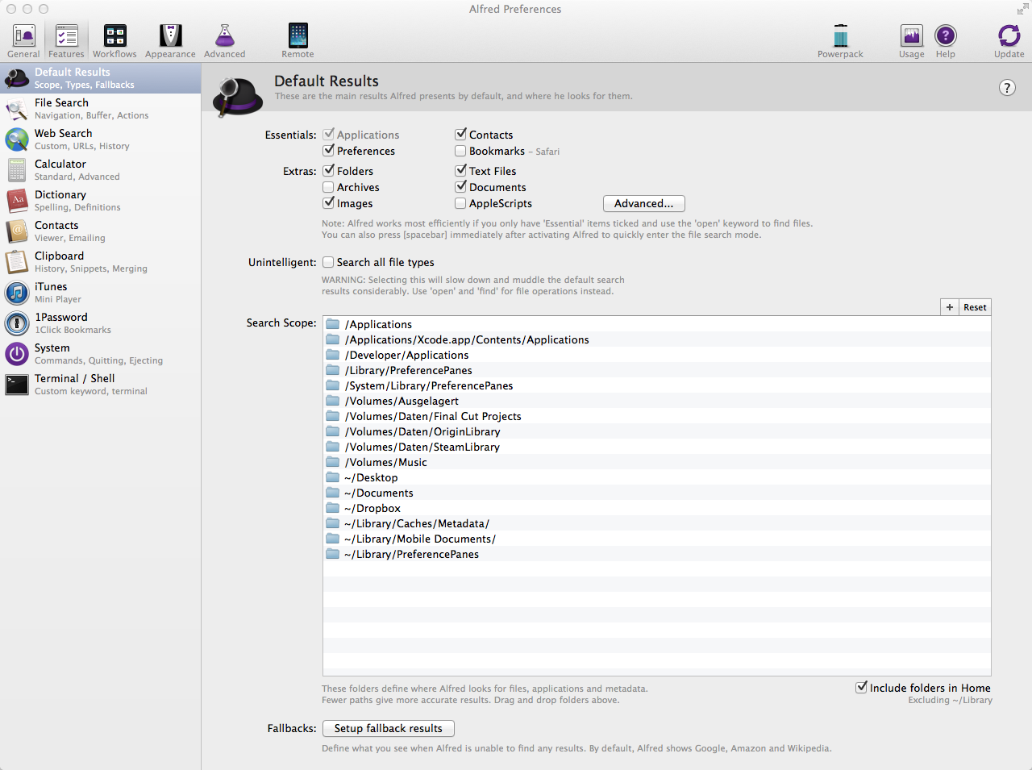This screenshot has height=770, width=1032.
Task: Open the Help question mark toolbar icon
Action: click(x=946, y=36)
